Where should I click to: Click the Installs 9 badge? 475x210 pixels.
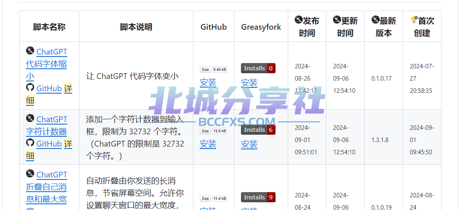[x=258, y=197]
